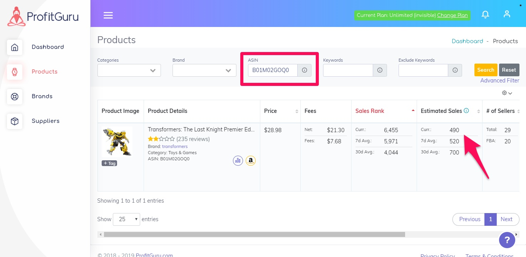Go to the Previous page
Image resolution: width=526 pixels, height=257 pixels.
[x=469, y=219]
